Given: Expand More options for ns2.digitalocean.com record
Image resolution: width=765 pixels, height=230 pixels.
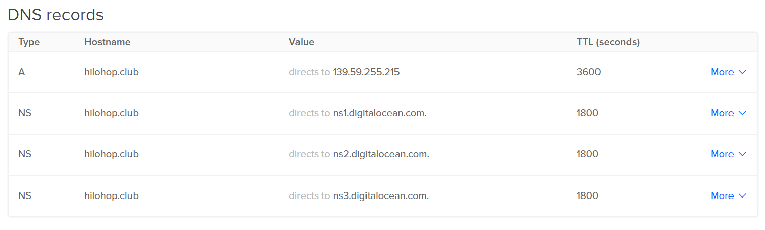Looking at the screenshot, I should click(728, 154).
